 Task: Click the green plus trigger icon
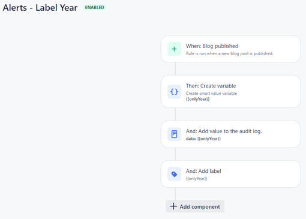point(174,49)
